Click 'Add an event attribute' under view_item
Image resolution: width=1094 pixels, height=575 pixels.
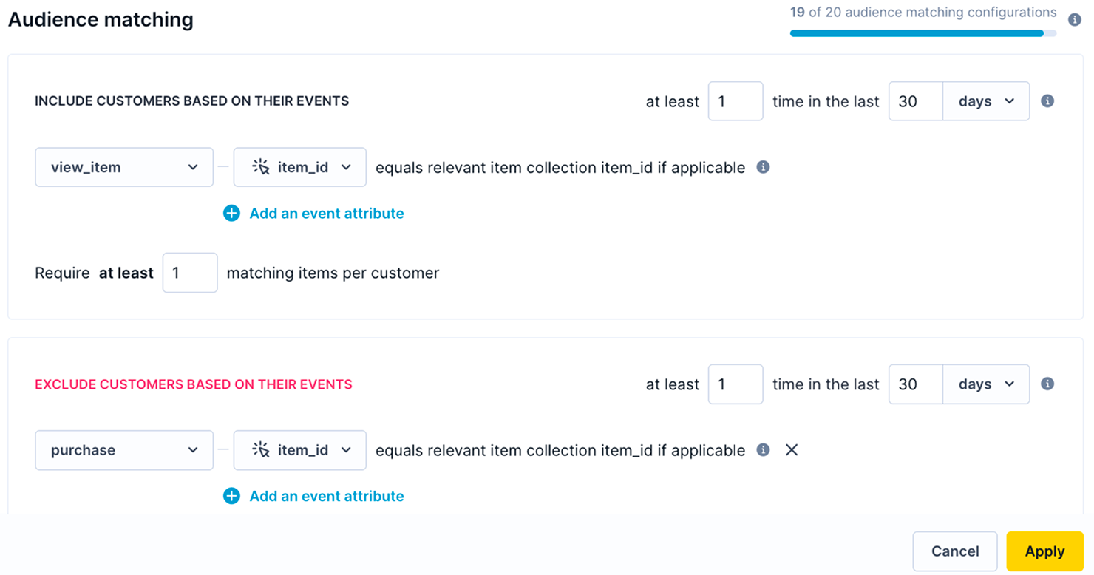point(327,213)
